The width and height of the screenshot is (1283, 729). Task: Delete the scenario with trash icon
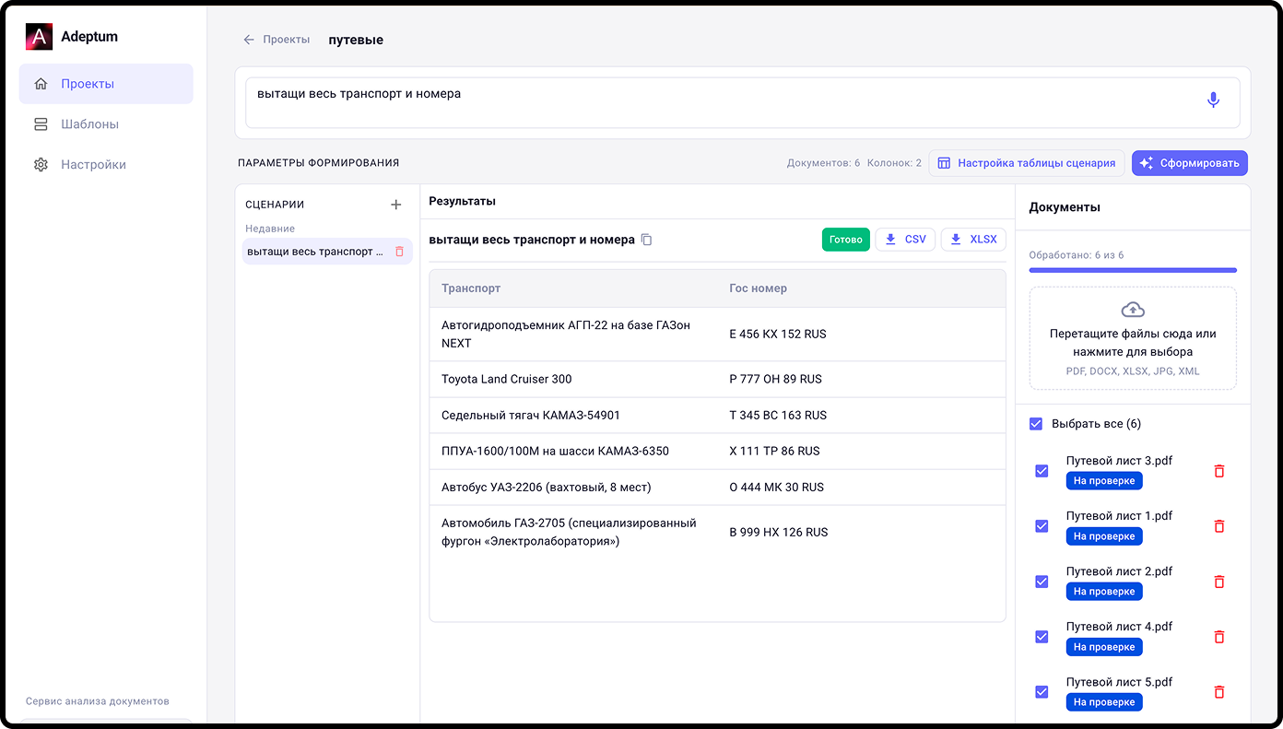(399, 252)
